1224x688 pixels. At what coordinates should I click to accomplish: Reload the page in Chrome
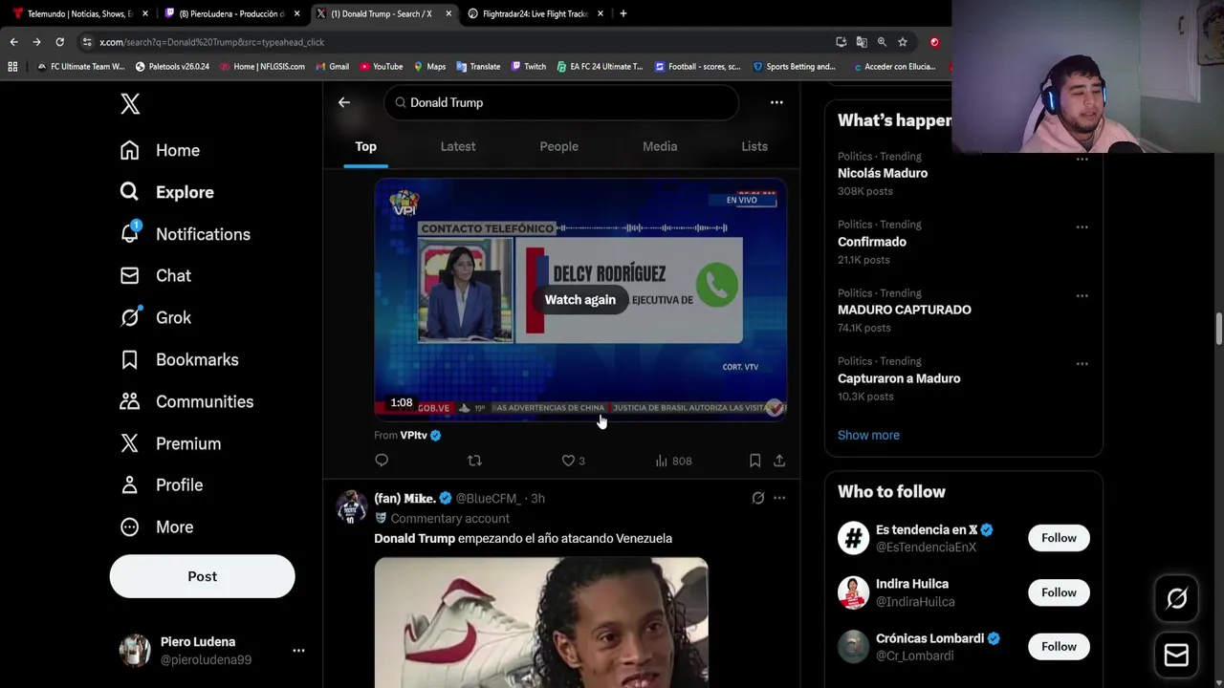pos(59,42)
